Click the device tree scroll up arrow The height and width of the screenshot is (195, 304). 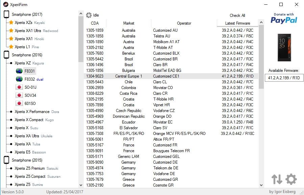(x=81, y=13)
